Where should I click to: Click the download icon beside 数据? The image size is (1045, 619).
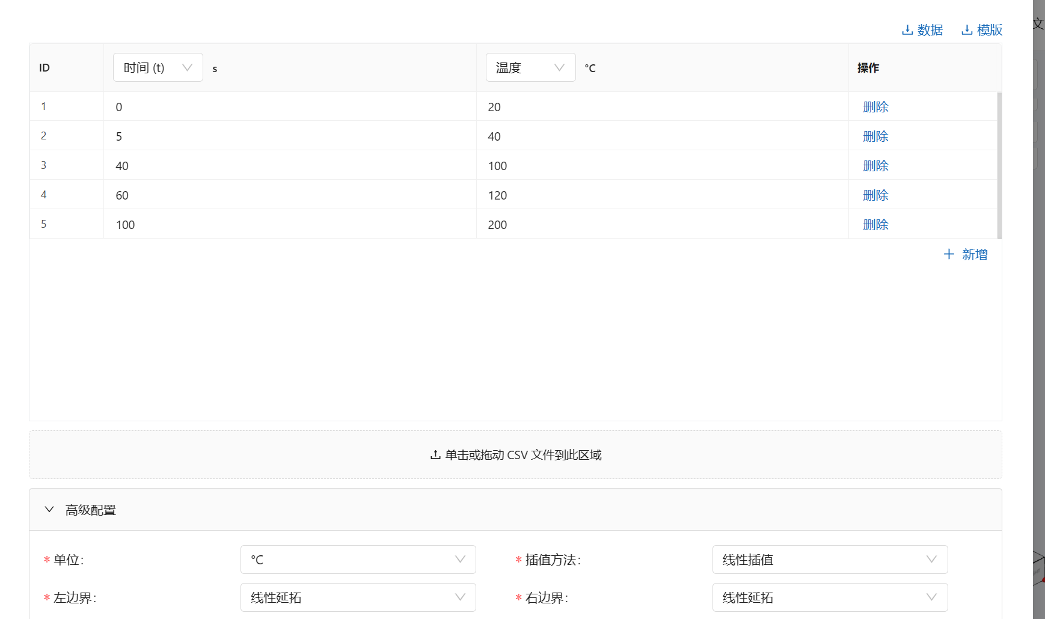(x=908, y=30)
